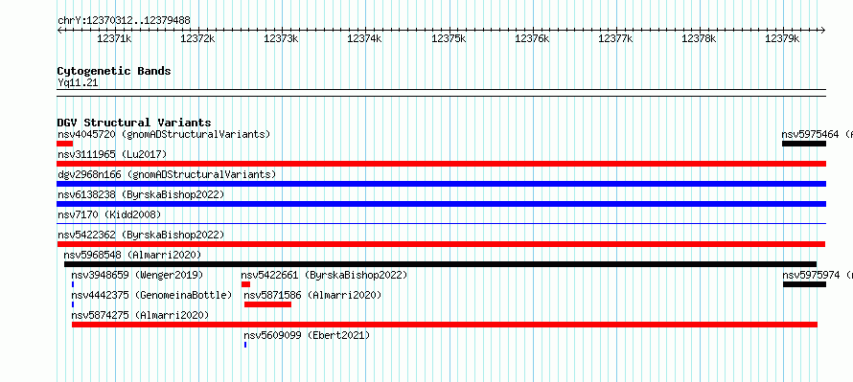Open the nsv5975464 variant label

pos(818,134)
